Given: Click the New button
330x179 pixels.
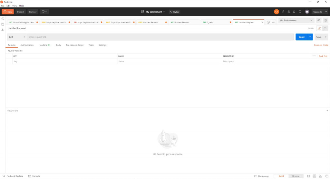Looking at the screenshot, I should [8, 12].
